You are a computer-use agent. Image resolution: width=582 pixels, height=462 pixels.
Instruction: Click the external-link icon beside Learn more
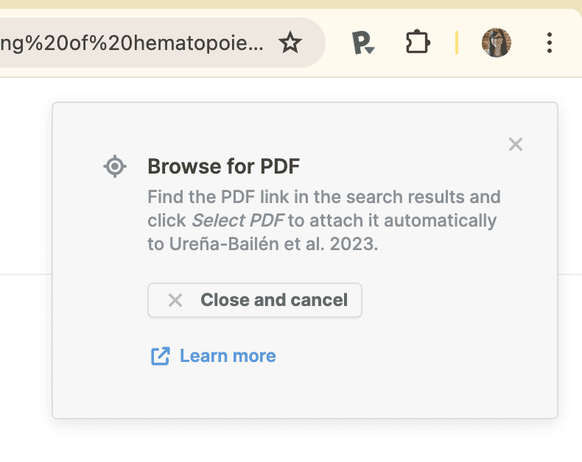pyautogui.click(x=160, y=356)
